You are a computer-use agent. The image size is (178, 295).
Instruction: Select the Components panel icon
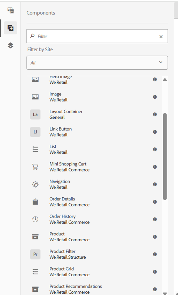point(10,28)
